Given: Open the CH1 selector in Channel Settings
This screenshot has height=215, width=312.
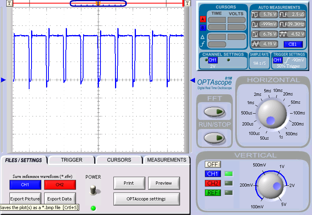Looking at the screenshot, I should [213, 60].
